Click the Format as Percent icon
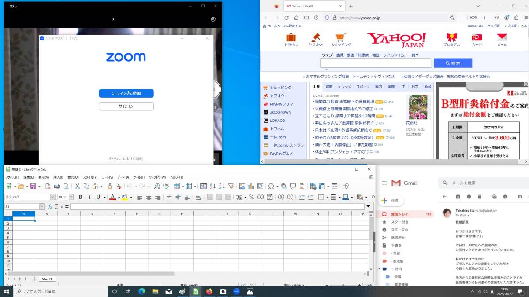529x297 pixels. coord(251,197)
